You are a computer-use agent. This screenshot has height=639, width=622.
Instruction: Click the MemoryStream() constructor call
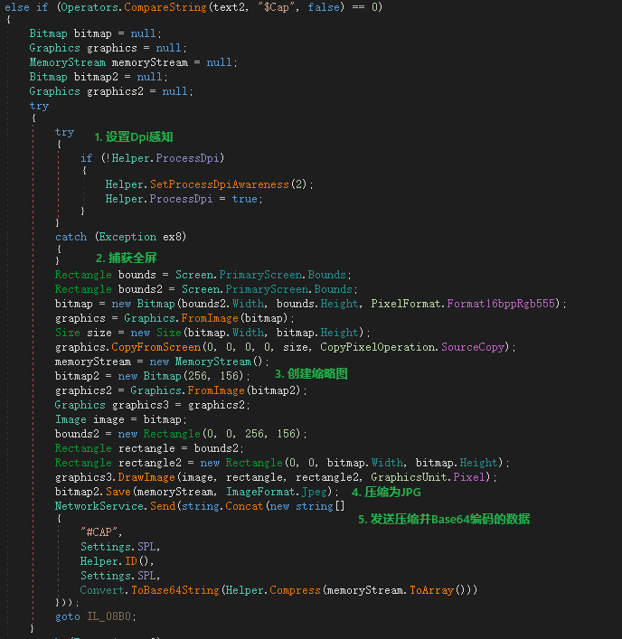[x=219, y=362]
